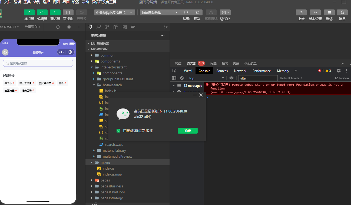Open the extensions icon in sidebar
Viewport: 351px width, 205px height.
116,27
